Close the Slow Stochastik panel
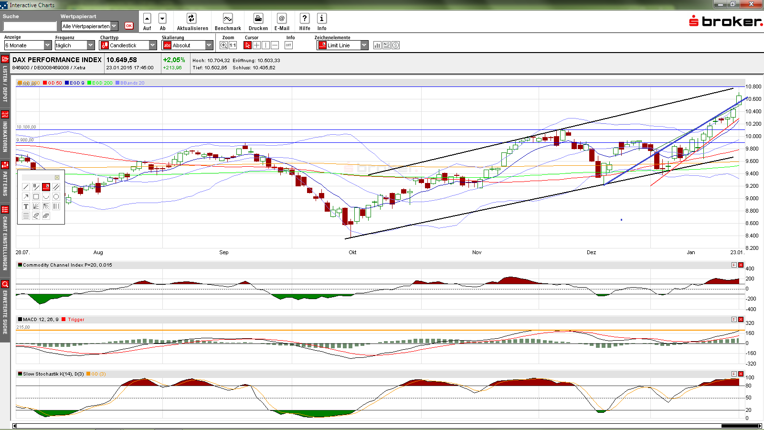 click(x=741, y=374)
